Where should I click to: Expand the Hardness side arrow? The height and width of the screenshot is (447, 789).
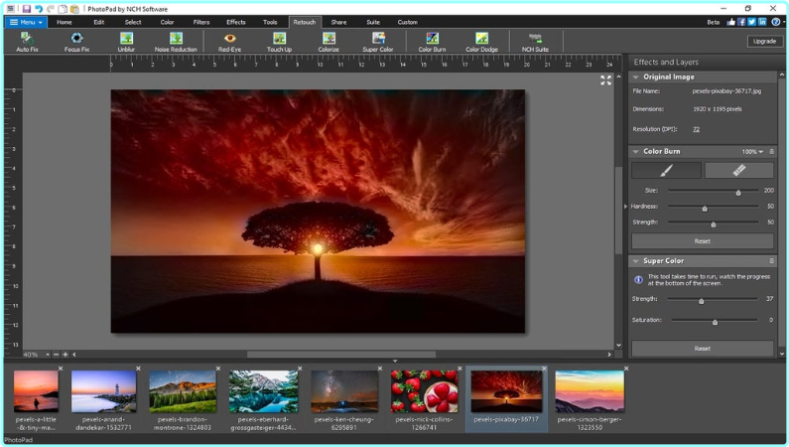pyautogui.click(x=625, y=207)
